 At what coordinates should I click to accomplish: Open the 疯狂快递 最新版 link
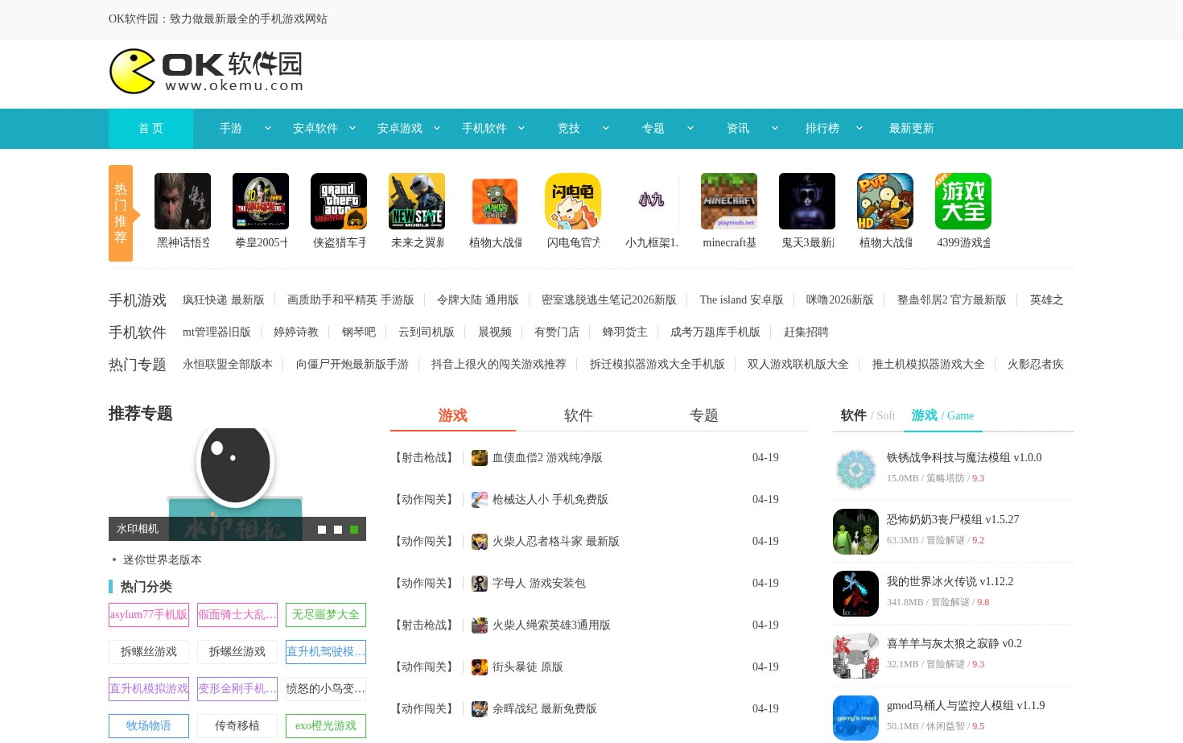(224, 299)
